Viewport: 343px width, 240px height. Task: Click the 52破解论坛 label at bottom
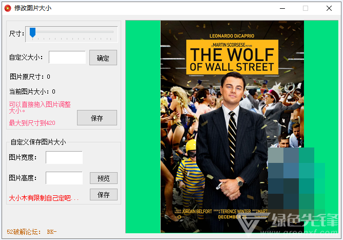pyautogui.click(x=31, y=232)
